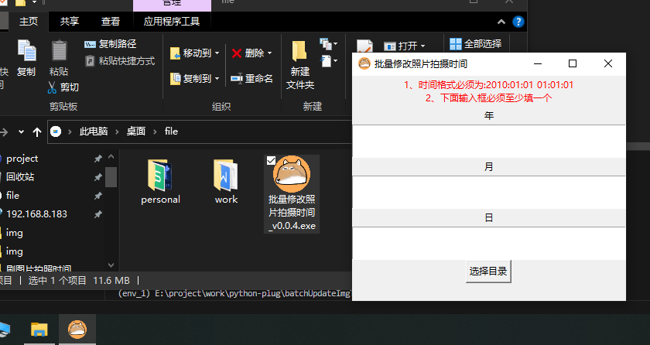Viewport: 650px width, 345px height.
Task: Click the up-directory arrow in Explorer
Action: point(37,132)
